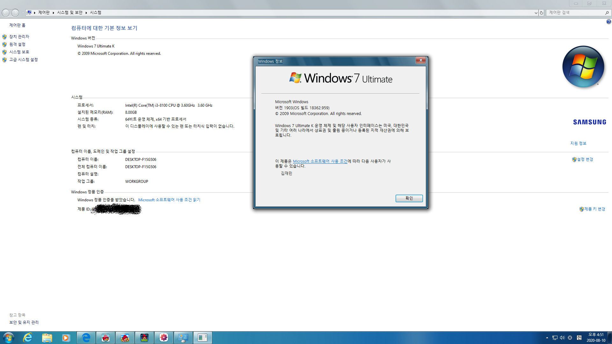
Task: Open 보안 및 유지 관리 link
Action: pyautogui.click(x=24, y=322)
